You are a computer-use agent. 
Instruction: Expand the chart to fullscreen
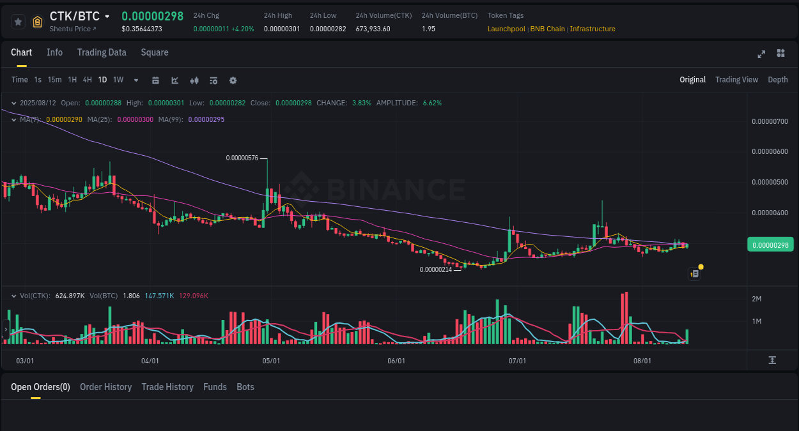click(761, 54)
